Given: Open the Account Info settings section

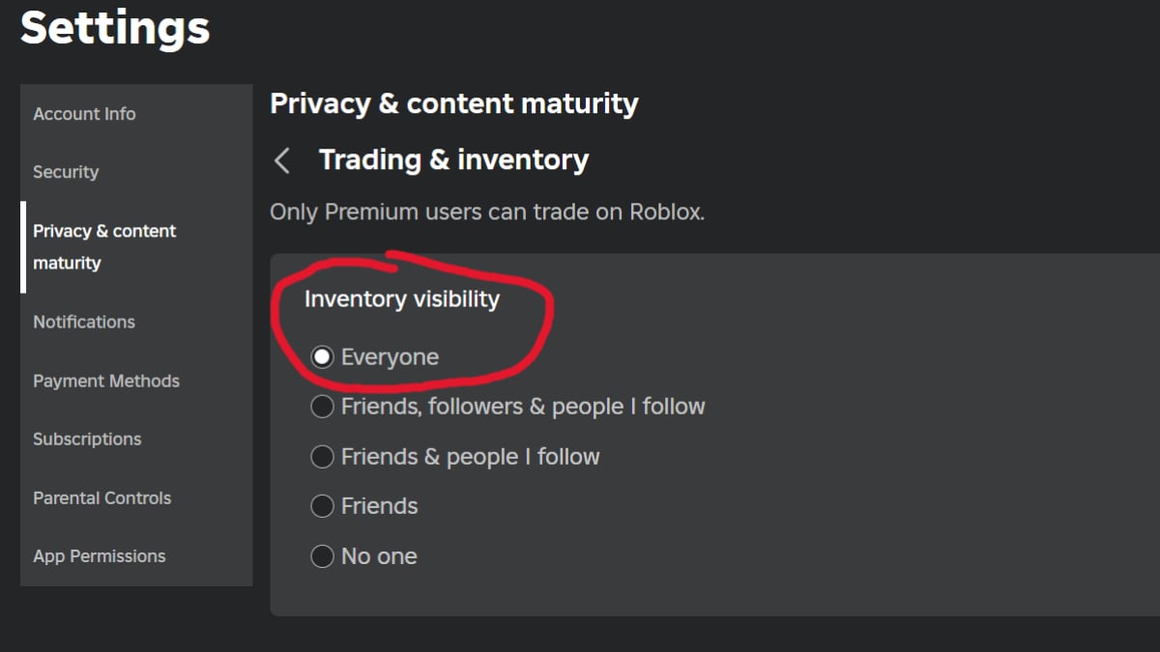Looking at the screenshot, I should point(83,113).
